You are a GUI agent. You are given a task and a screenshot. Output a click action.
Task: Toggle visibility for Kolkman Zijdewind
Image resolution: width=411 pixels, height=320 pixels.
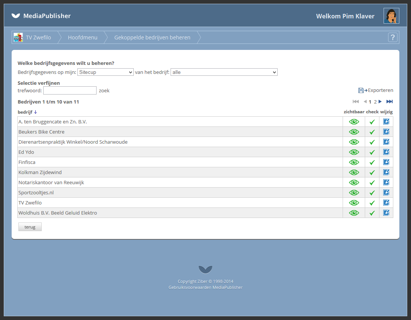tap(354, 173)
